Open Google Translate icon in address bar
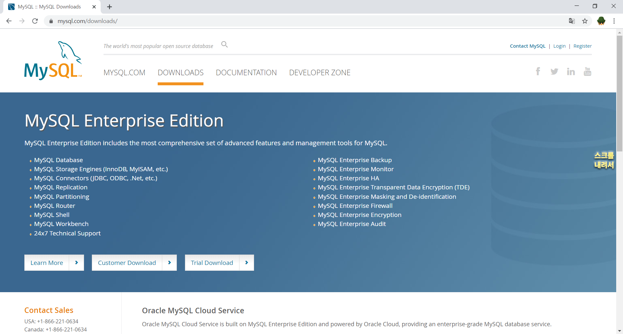The height and width of the screenshot is (334, 623). click(x=572, y=21)
